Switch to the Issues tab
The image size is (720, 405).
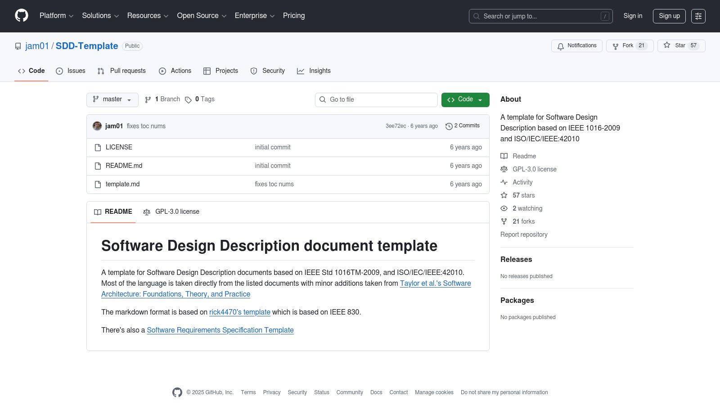pyautogui.click(x=71, y=71)
